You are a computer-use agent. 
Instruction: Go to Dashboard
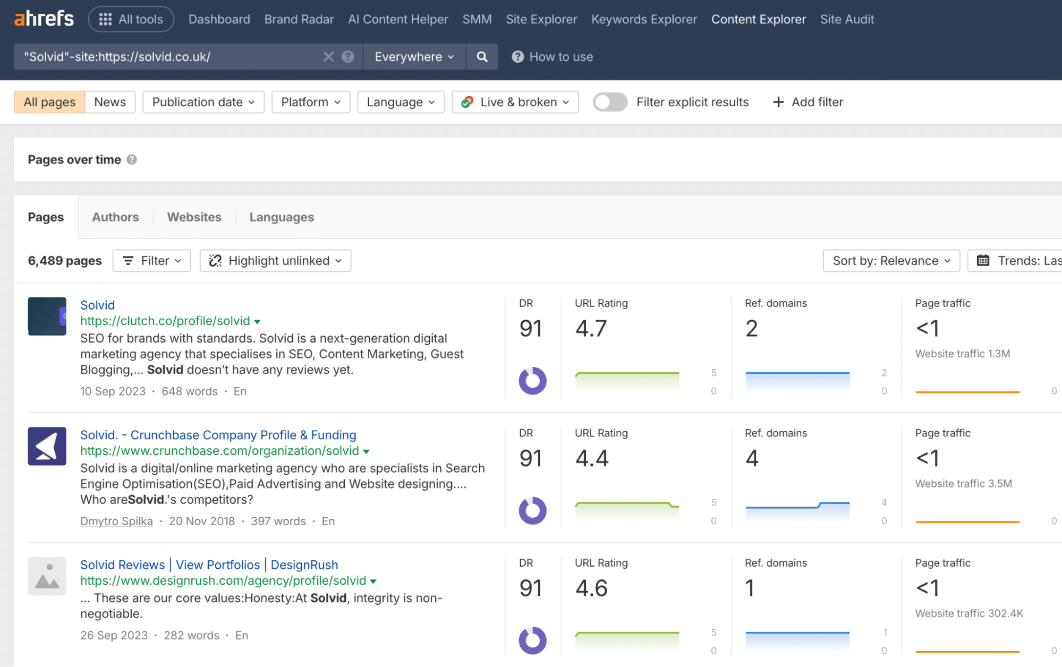click(x=219, y=19)
